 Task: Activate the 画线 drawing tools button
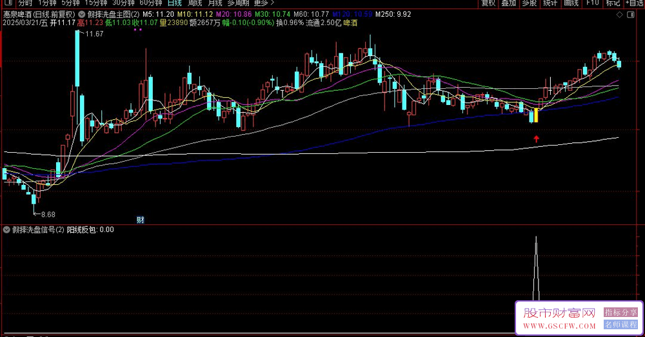[571, 3]
